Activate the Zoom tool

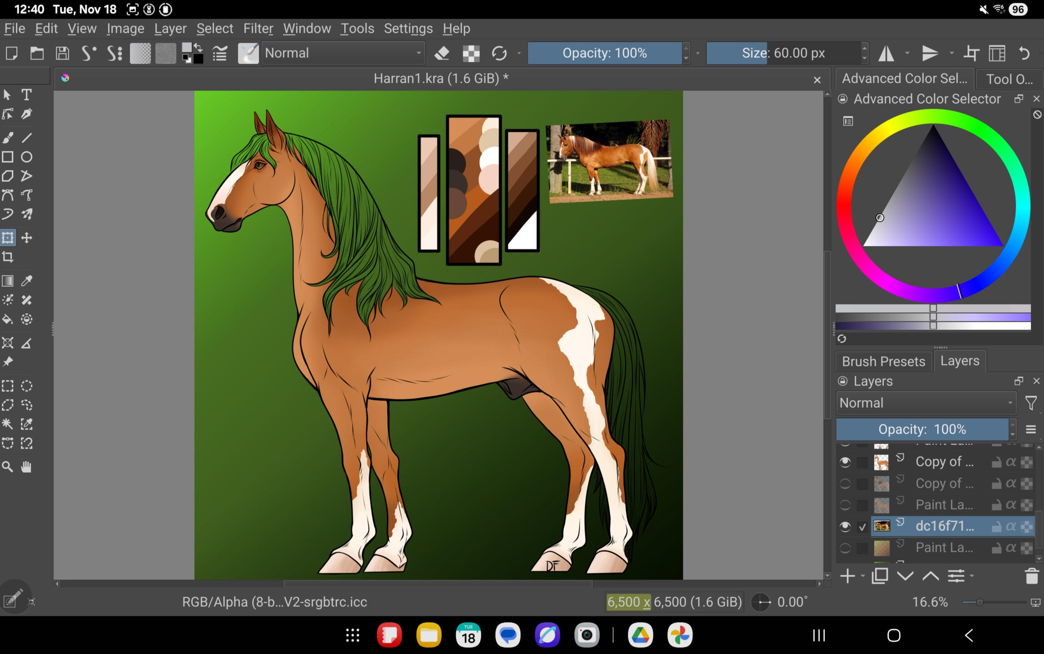[8, 467]
